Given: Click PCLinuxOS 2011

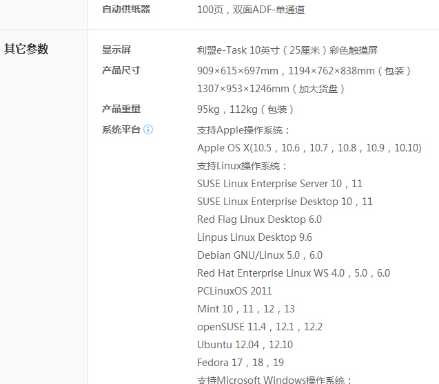Looking at the screenshot, I should tap(234, 291).
